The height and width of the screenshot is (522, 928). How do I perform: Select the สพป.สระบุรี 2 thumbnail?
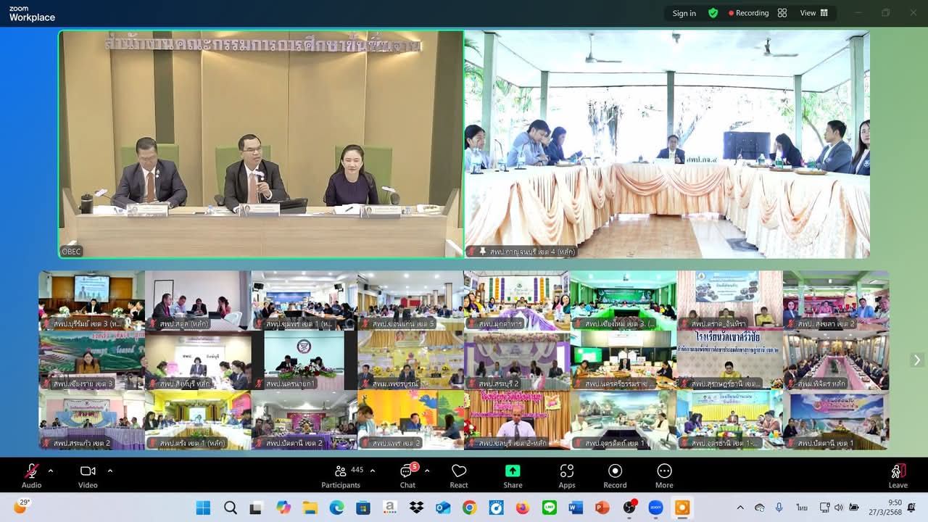tap(517, 360)
